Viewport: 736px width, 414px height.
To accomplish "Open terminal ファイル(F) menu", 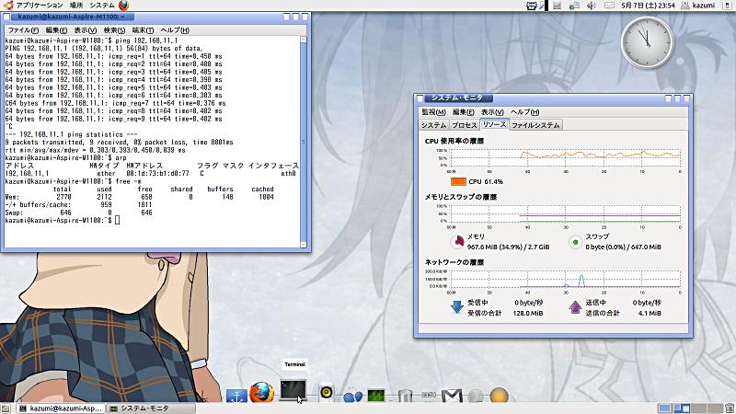I will [23, 30].
